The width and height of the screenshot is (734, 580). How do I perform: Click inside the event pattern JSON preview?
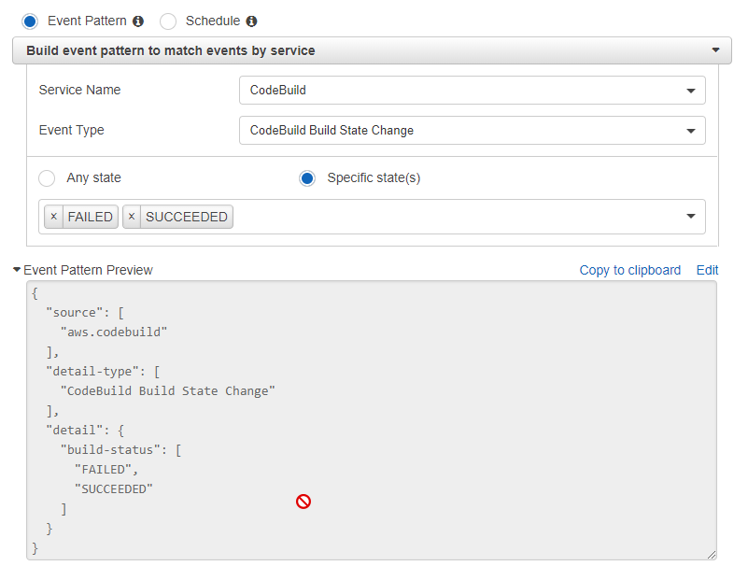point(420,402)
